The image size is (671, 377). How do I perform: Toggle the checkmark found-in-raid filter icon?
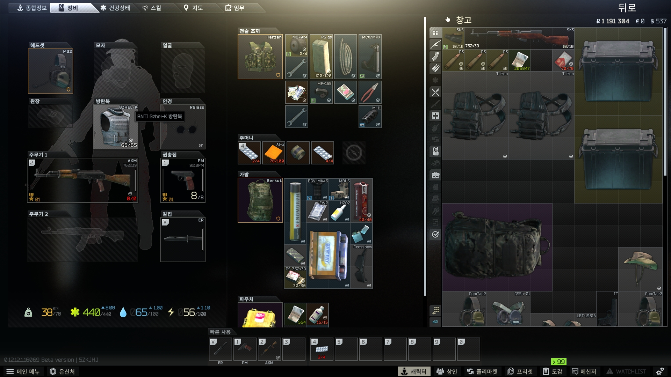pyautogui.click(x=435, y=235)
